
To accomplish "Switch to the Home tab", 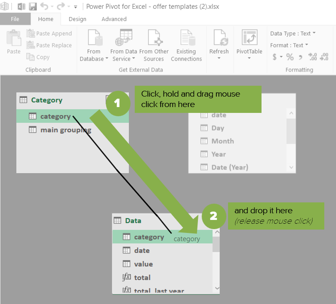I will tap(46, 19).
